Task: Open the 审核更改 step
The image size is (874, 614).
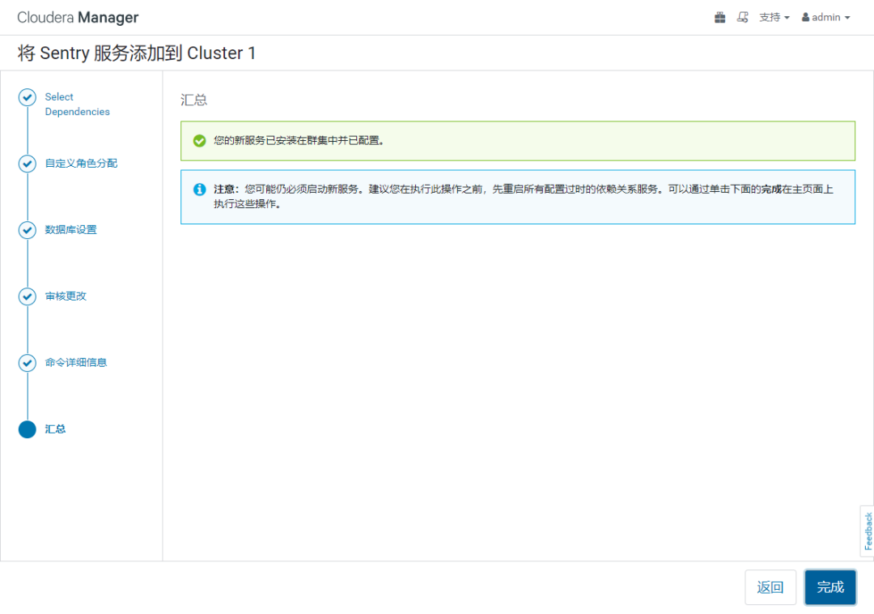Action: pyautogui.click(x=66, y=296)
